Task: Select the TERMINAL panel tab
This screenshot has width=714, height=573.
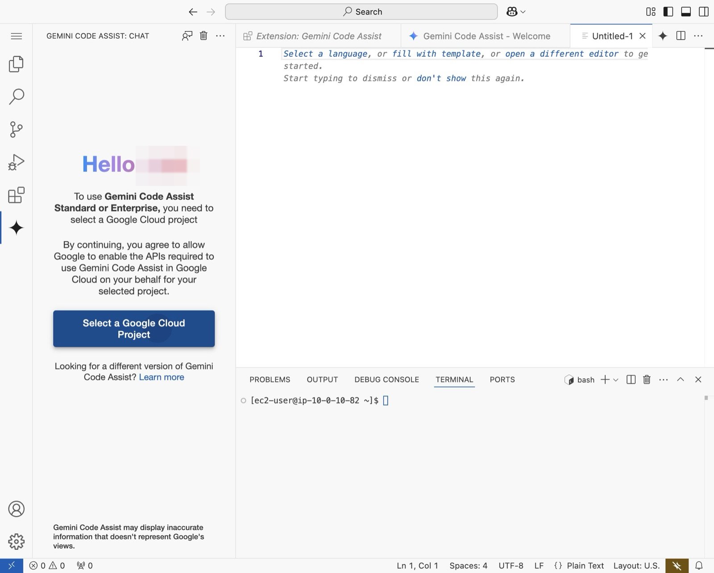Action: [454, 379]
